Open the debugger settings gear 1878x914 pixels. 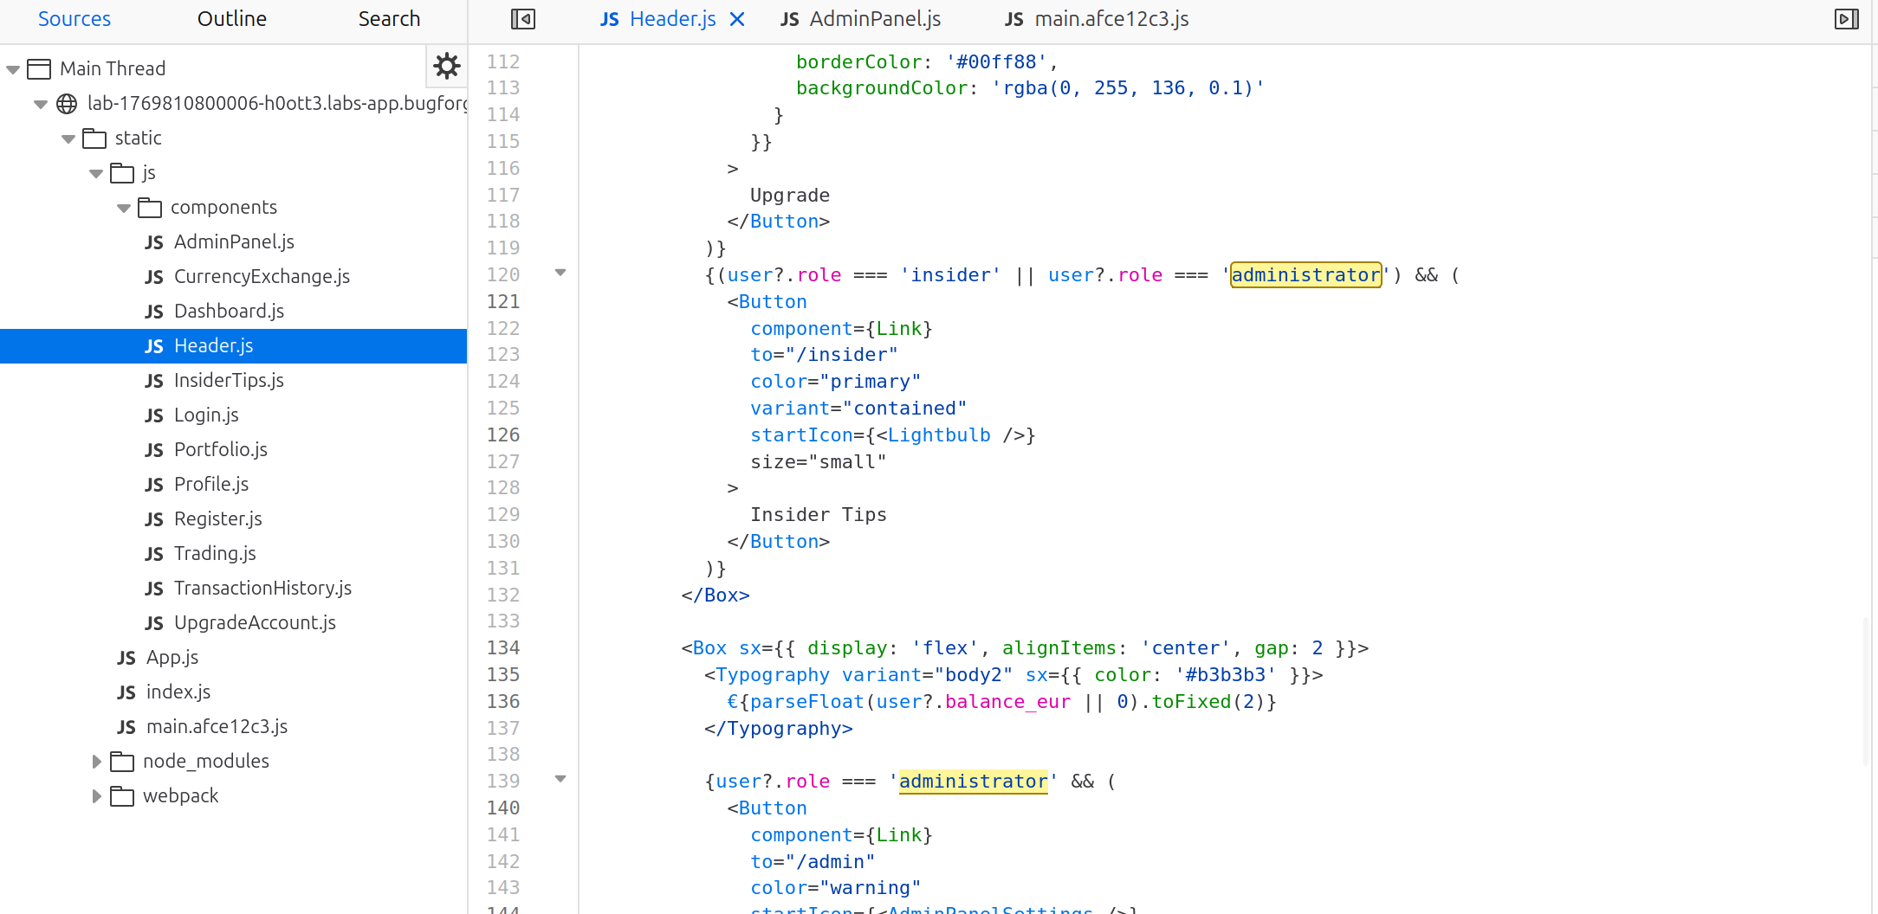(x=447, y=66)
